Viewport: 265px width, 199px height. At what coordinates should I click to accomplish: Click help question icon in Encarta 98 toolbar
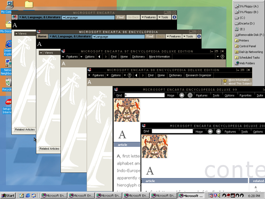pos(130,75)
